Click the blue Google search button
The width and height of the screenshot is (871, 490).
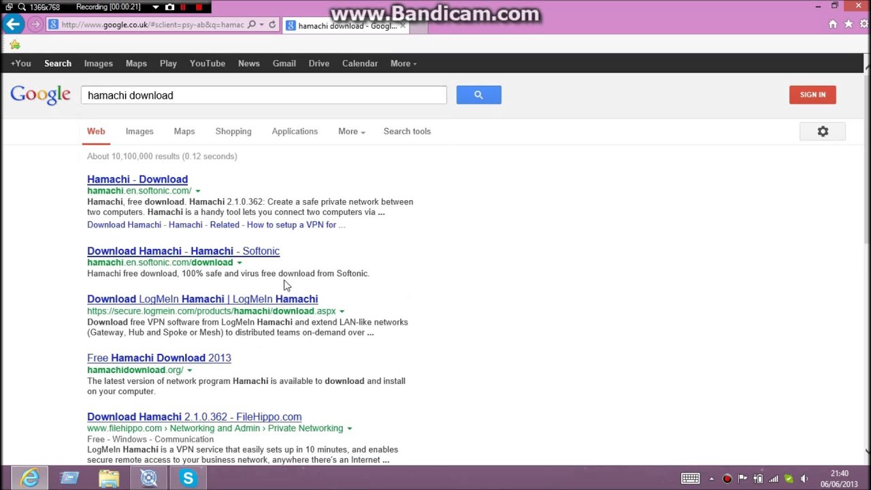point(478,95)
